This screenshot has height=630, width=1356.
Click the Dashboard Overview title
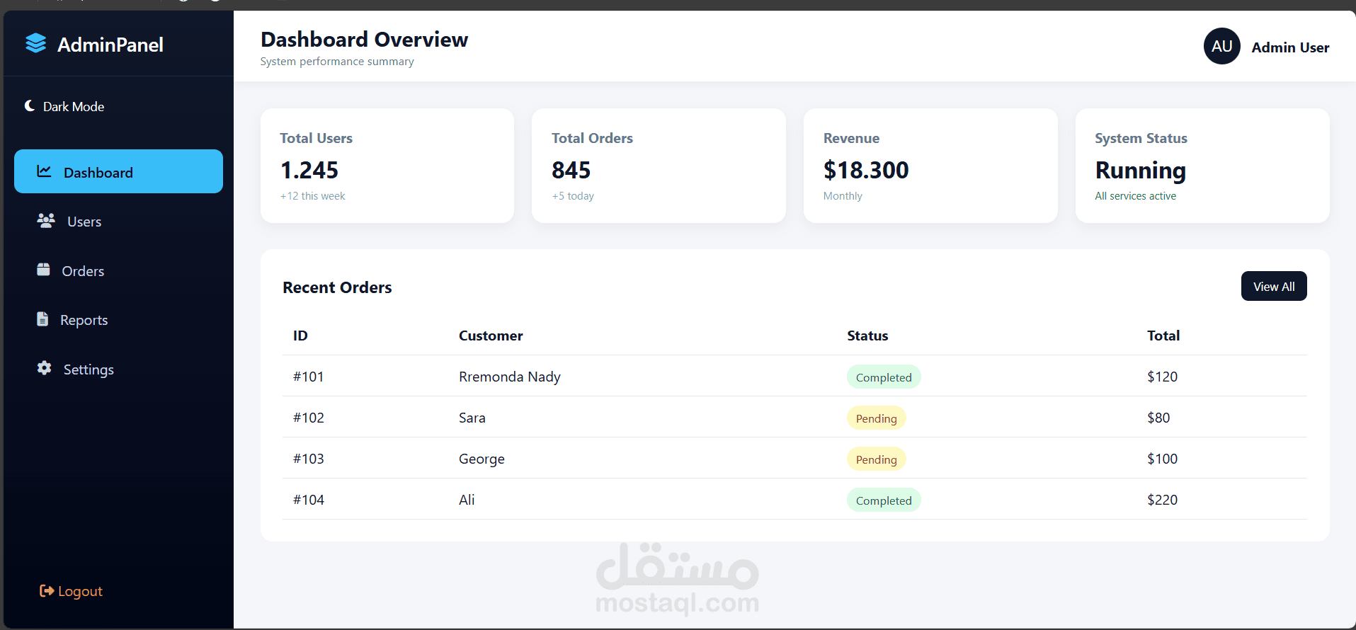click(364, 40)
